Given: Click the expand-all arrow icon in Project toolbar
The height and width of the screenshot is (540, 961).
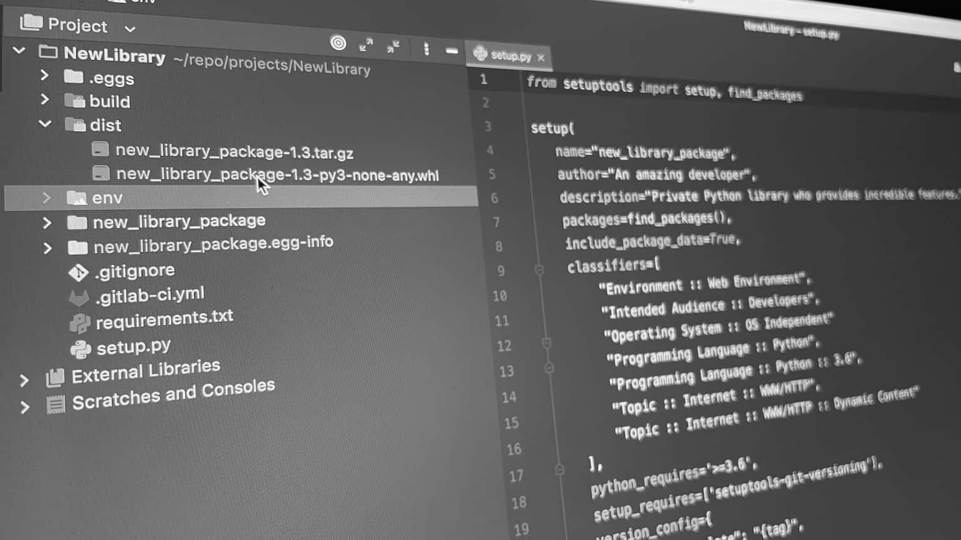Looking at the screenshot, I should (x=367, y=45).
